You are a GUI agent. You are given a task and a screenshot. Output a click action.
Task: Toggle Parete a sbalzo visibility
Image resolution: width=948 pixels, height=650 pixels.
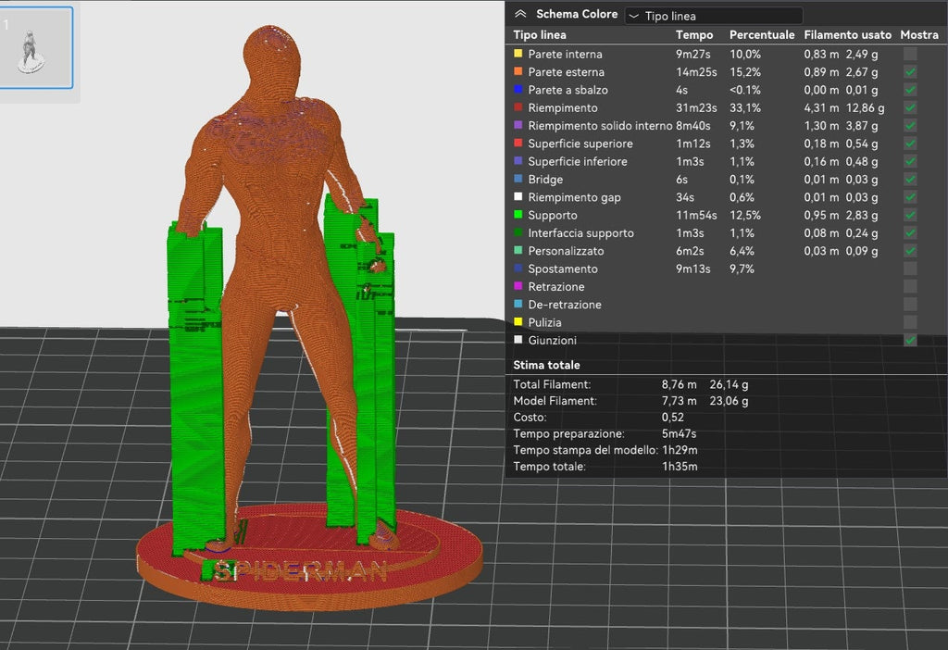(910, 90)
